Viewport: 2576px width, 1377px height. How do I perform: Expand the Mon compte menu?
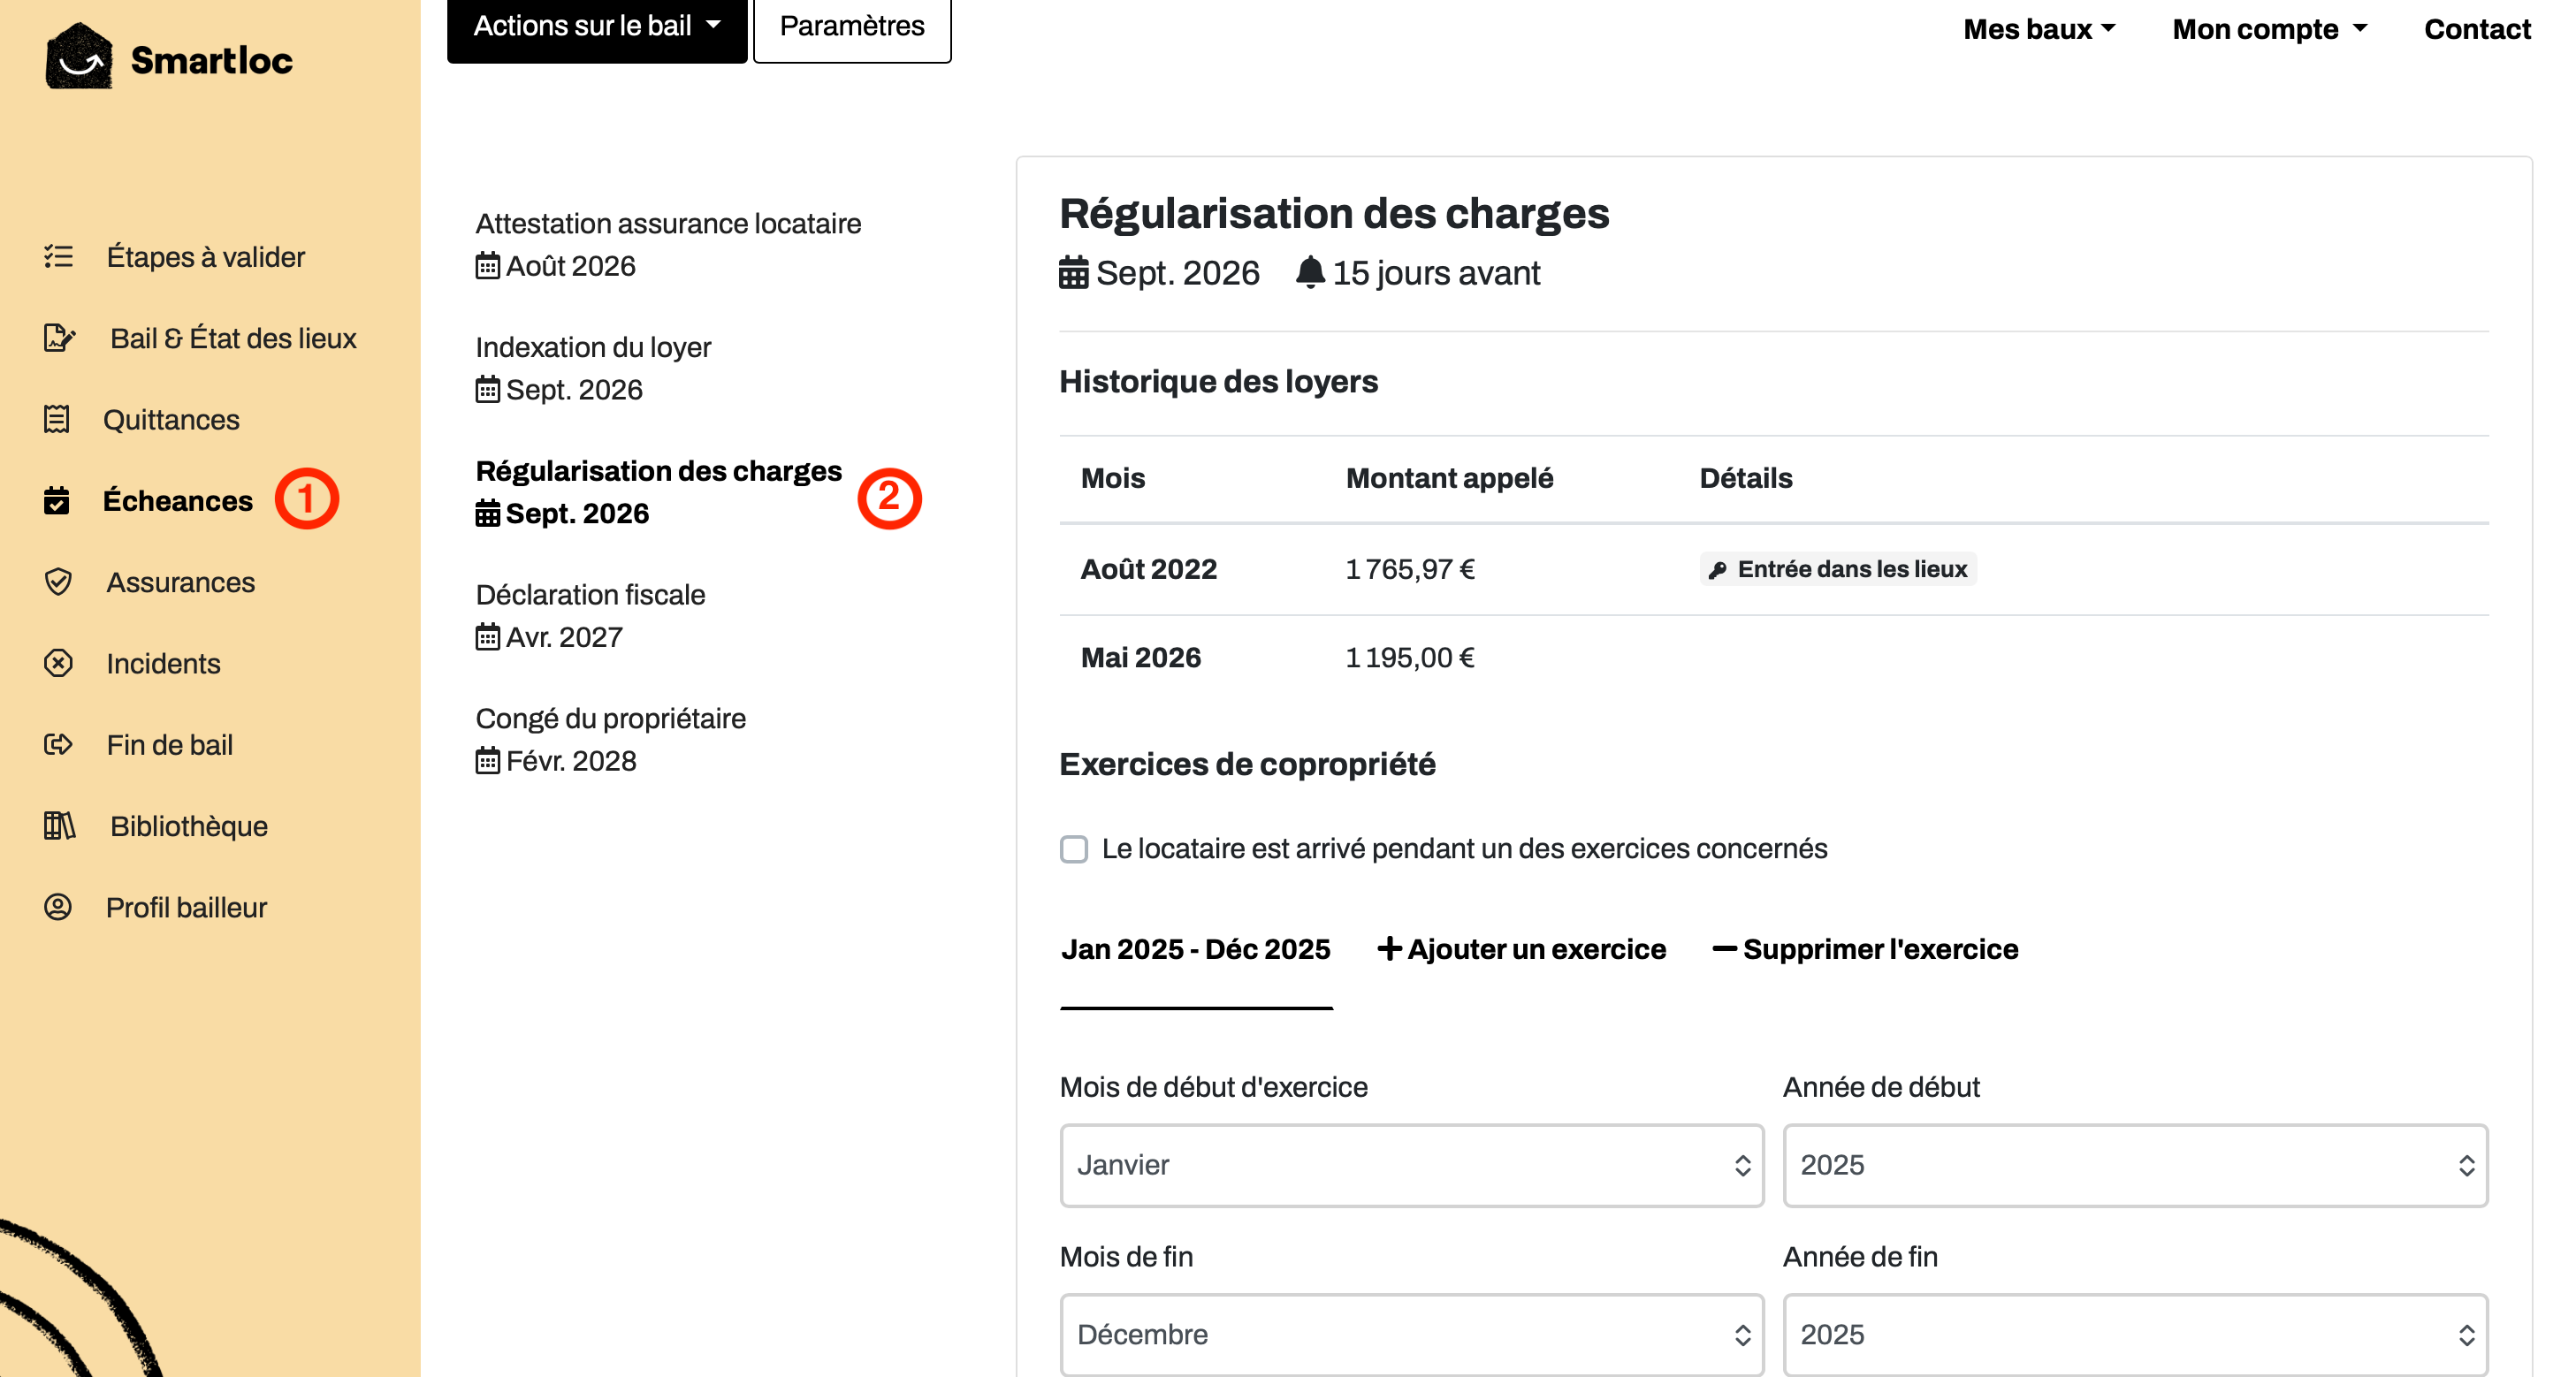2270,29
